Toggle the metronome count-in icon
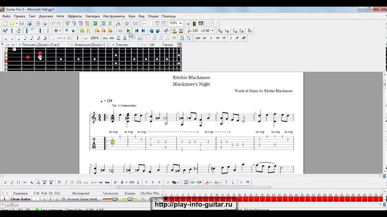Image resolution: width=387 pixels, height=217 pixels. 181,31
